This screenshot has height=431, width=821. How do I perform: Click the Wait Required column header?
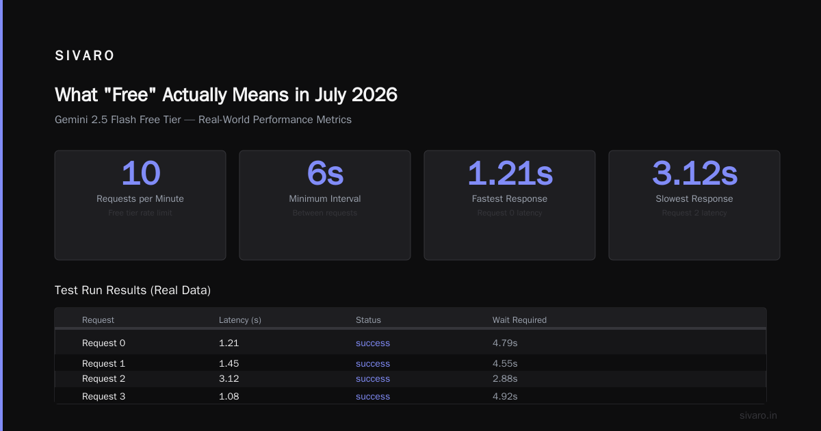click(x=519, y=319)
